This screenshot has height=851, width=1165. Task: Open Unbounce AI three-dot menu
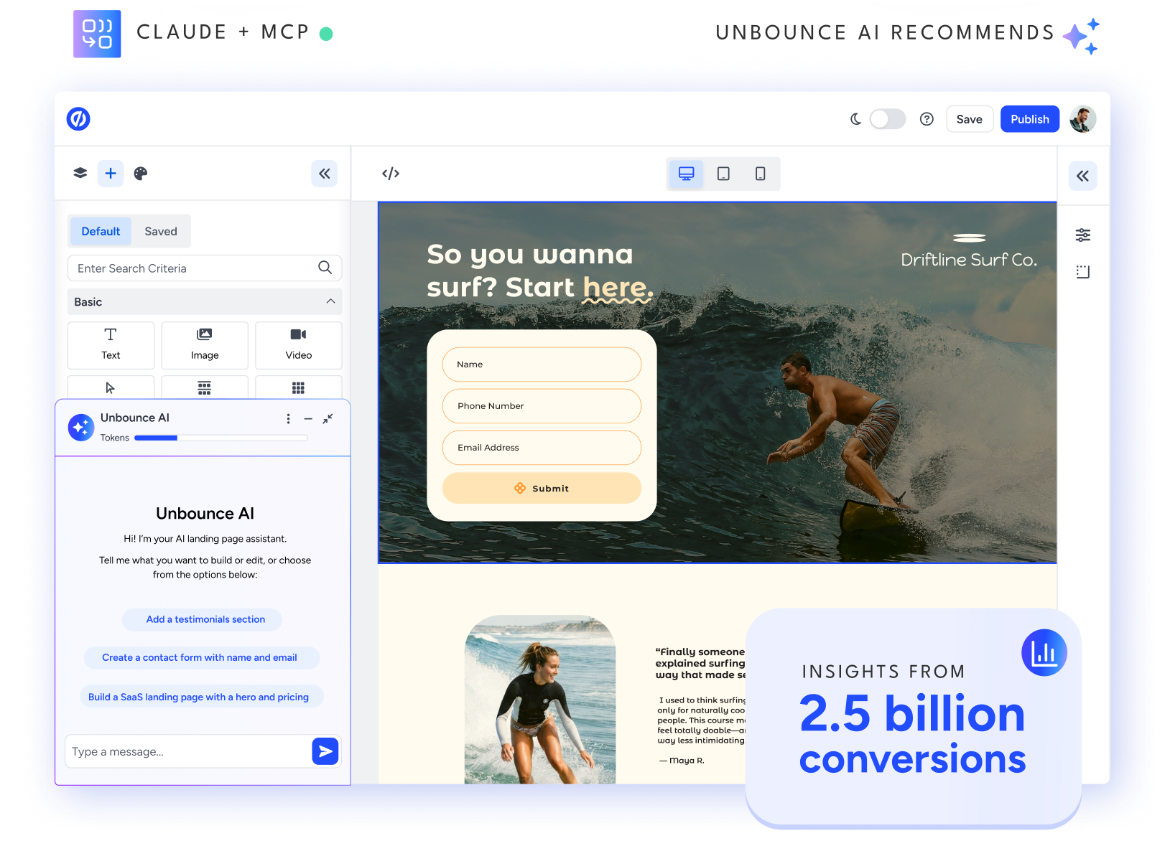289,419
